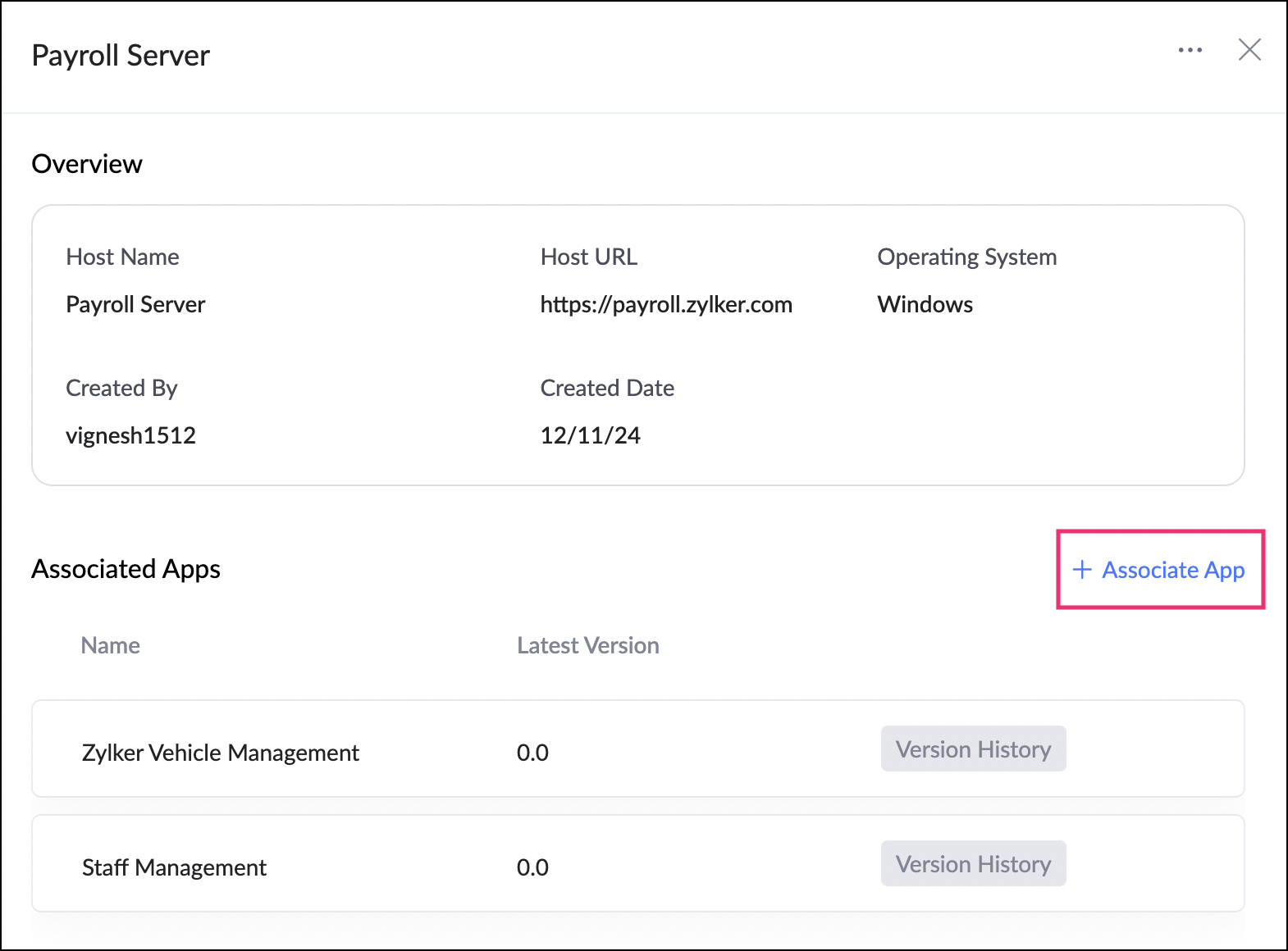
Task: Click the plus icon beside Associate App
Action: 1082,570
